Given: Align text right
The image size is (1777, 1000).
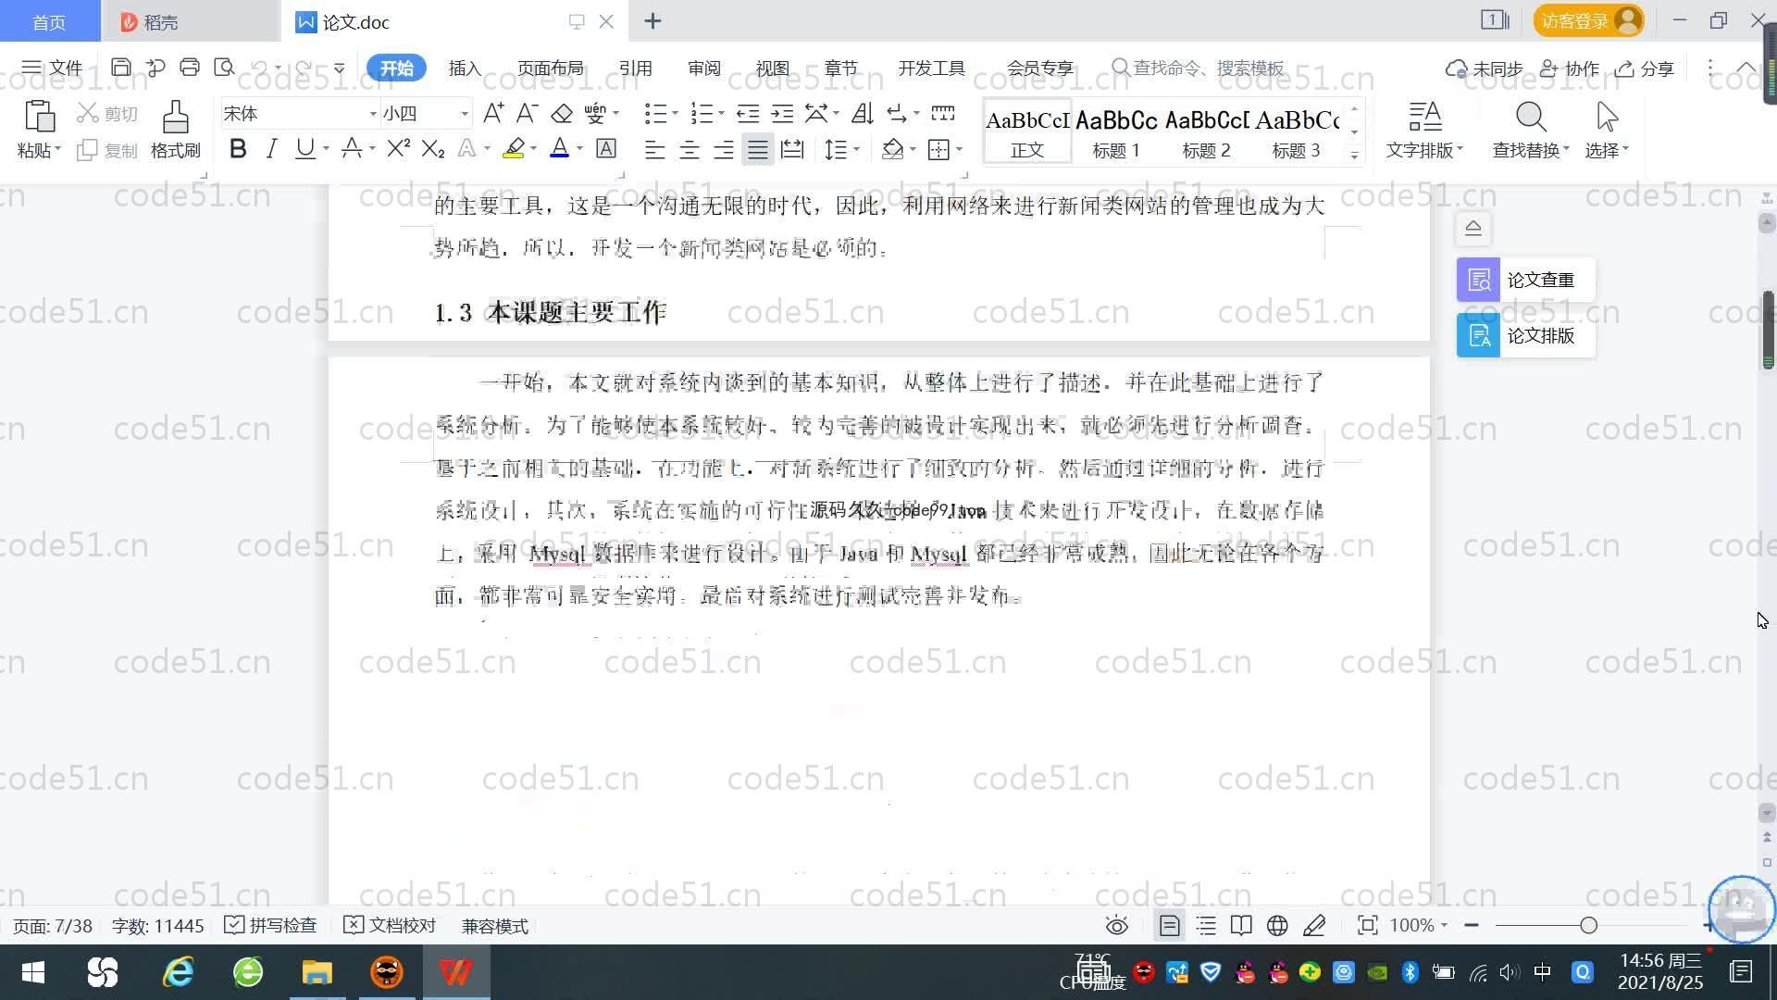Looking at the screenshot, I should click(x=724, y=149).
